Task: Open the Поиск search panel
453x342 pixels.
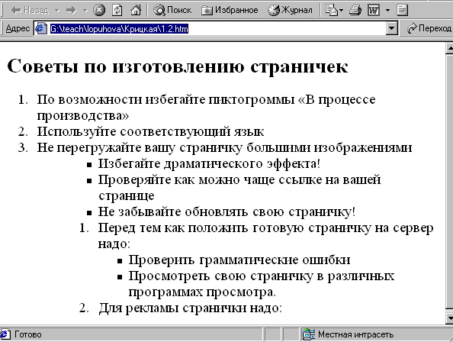Action: tap(172, 11)
